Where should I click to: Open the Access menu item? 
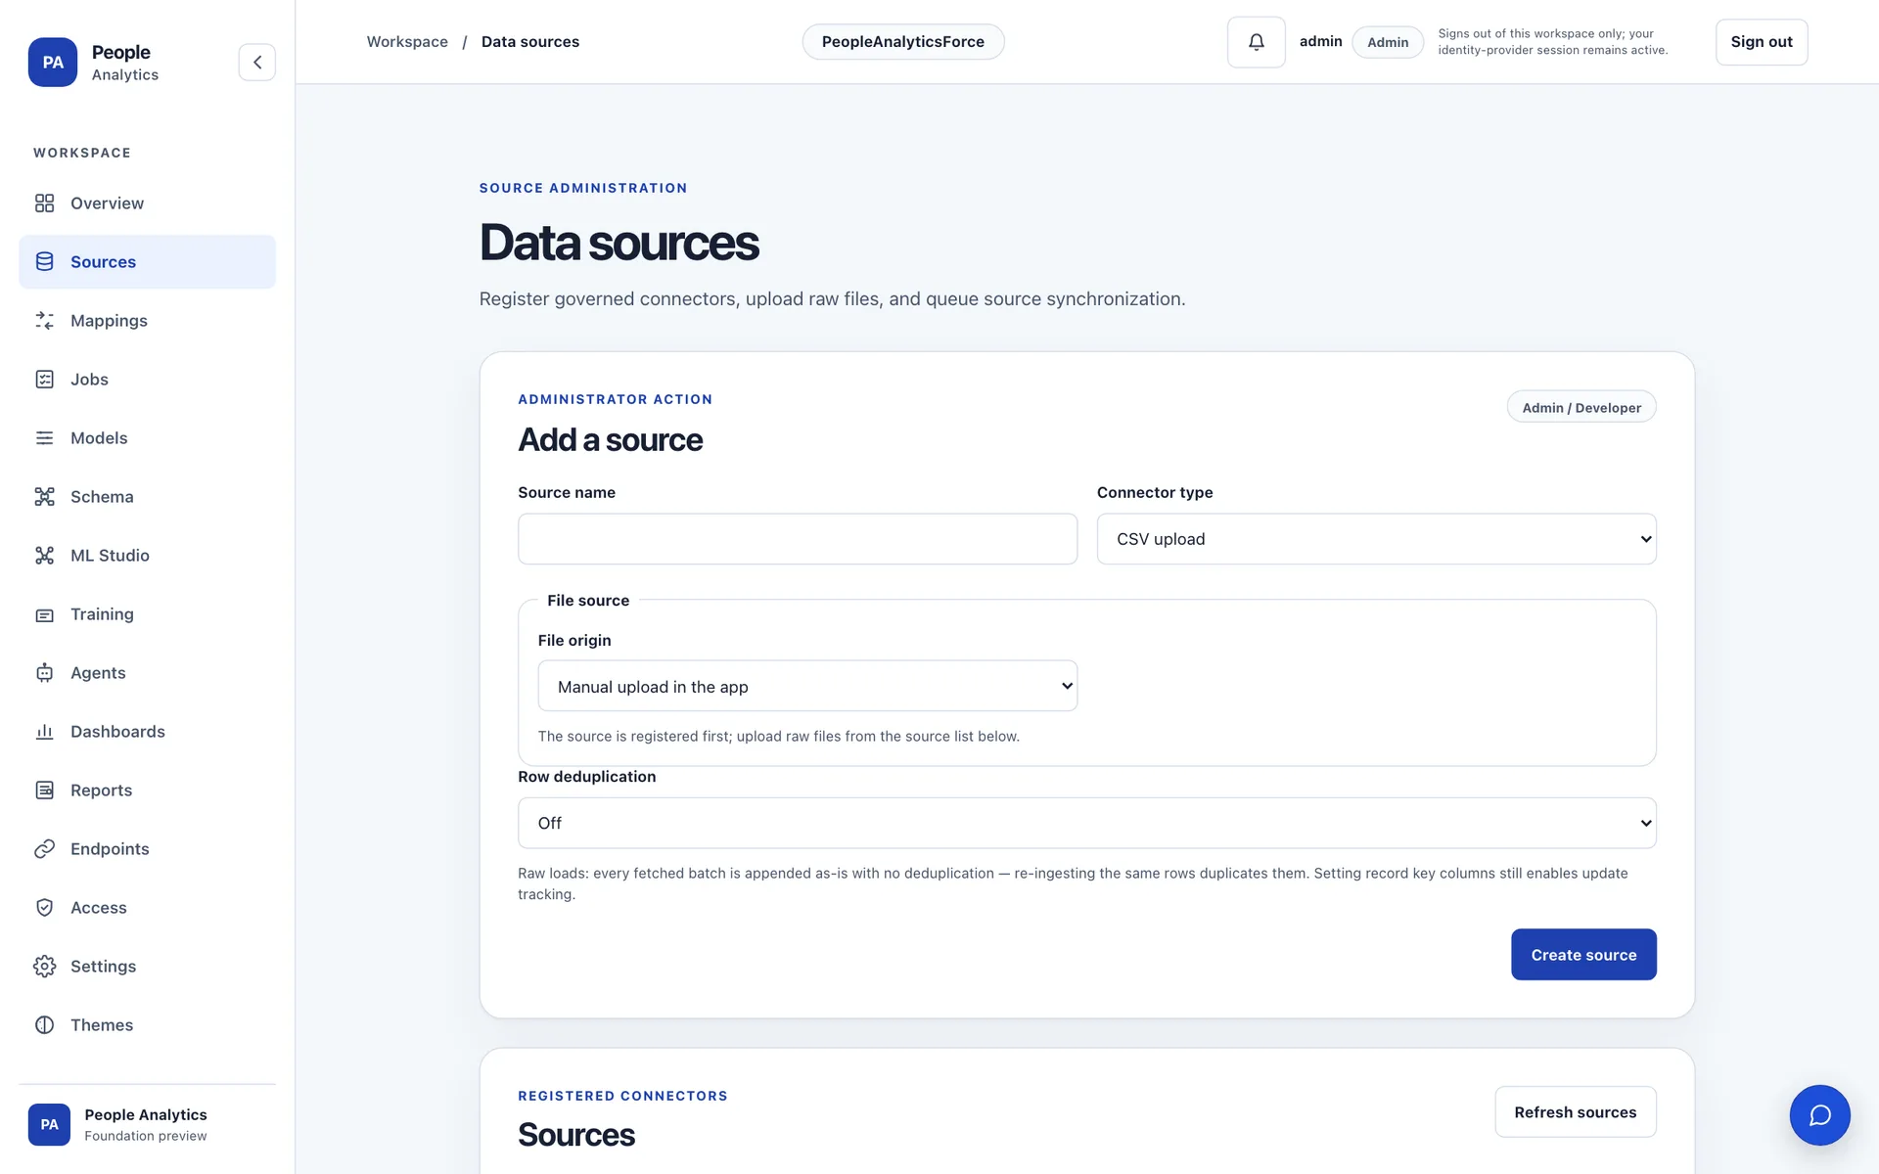coord(147,908)
